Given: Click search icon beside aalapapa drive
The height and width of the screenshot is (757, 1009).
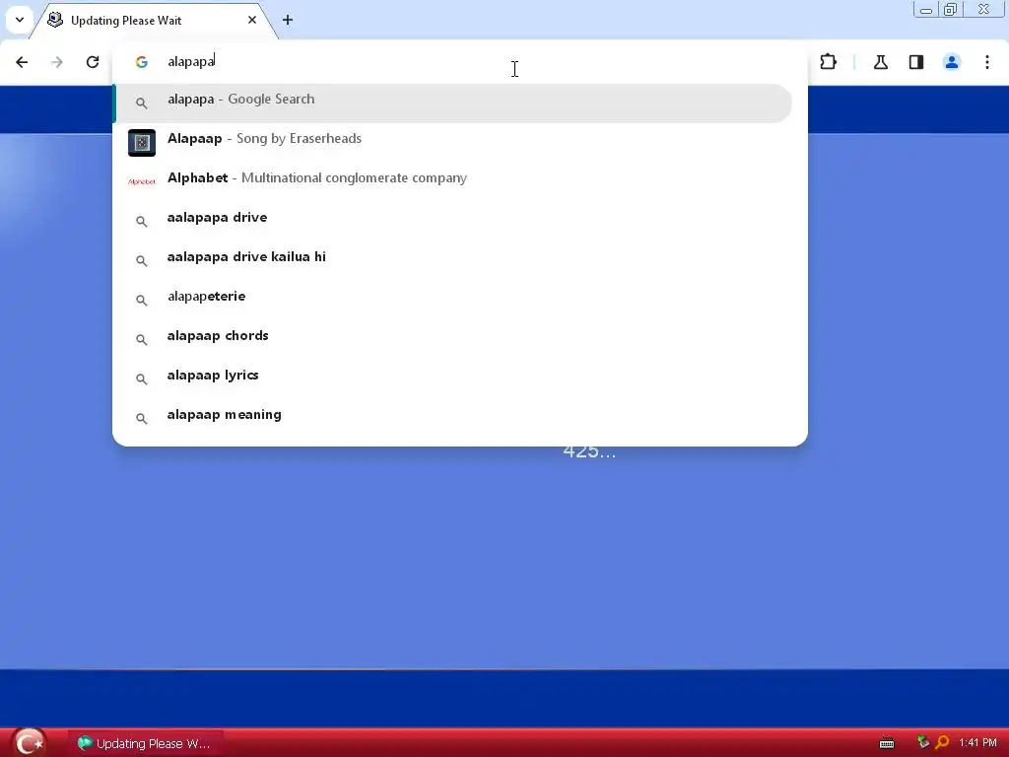Looking at the screenshot, I should click(x=142, y=222).
